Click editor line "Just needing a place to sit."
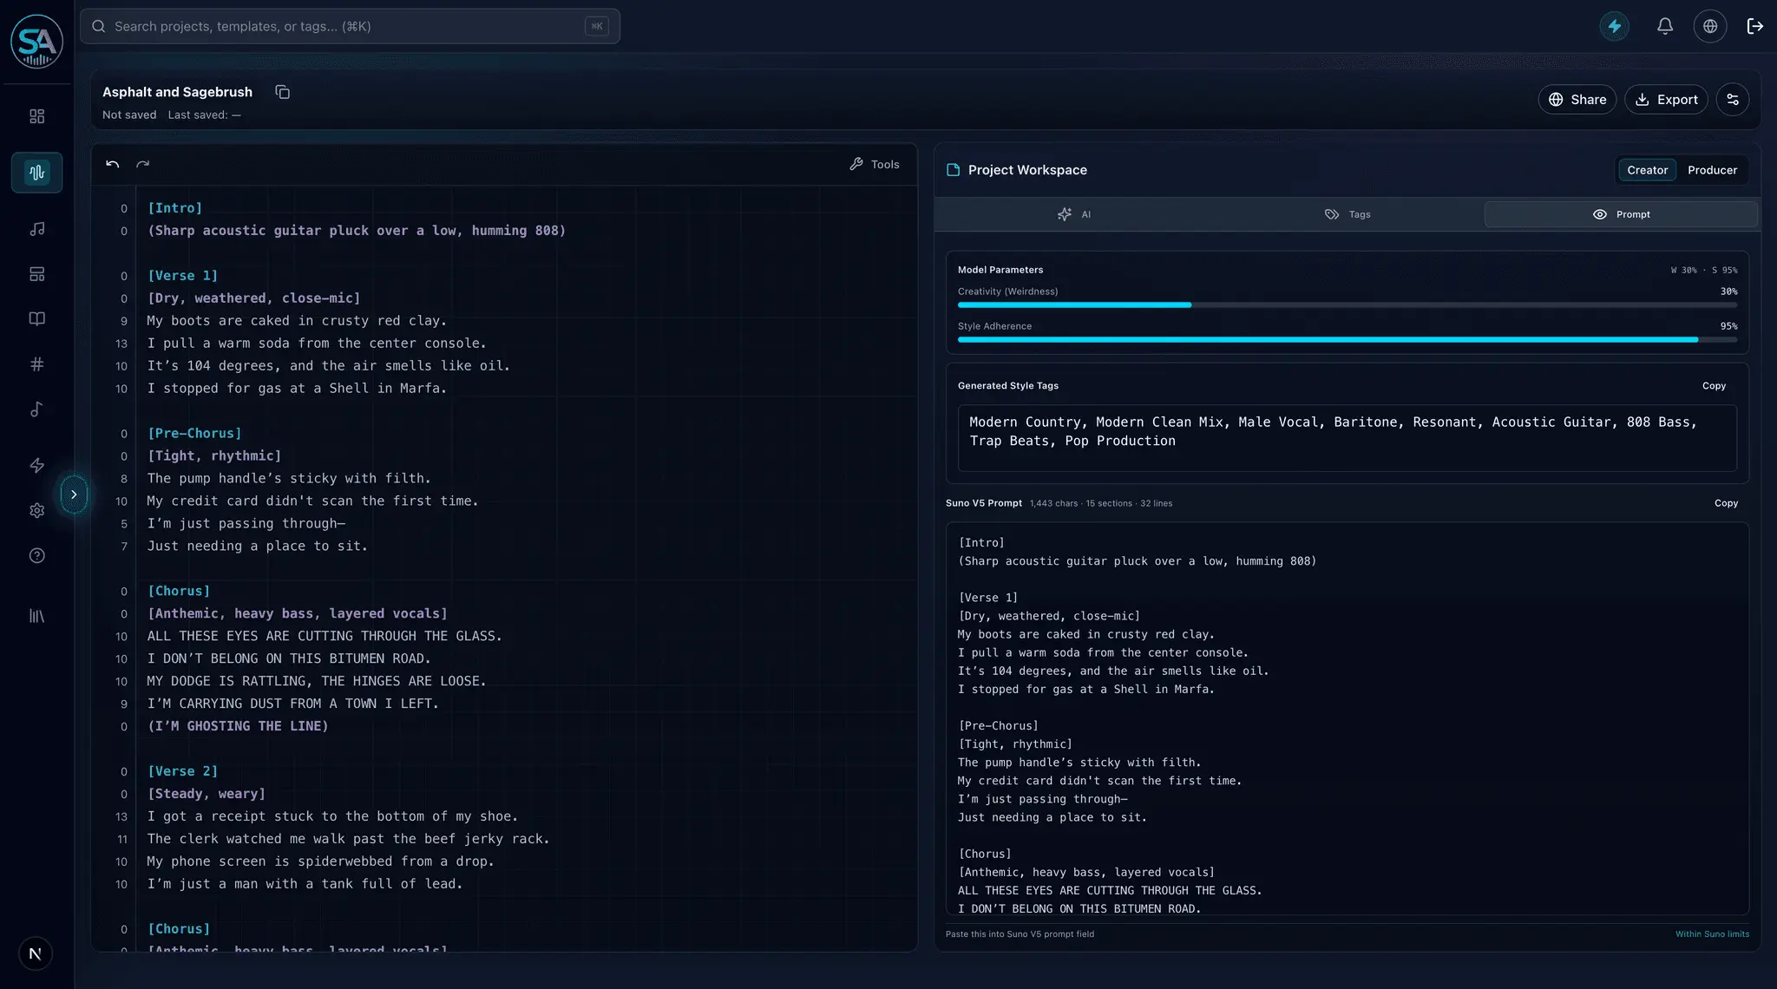Image resolution: width=1777 pixels, height=989 pixels. tap(257, 547)
